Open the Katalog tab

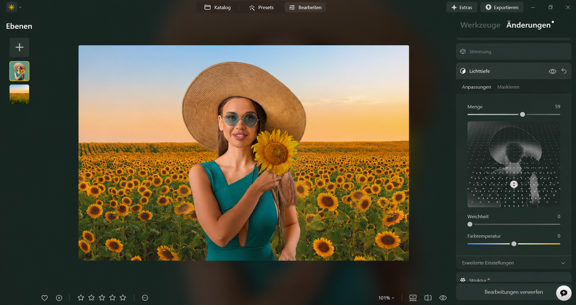tap(217, 7)
